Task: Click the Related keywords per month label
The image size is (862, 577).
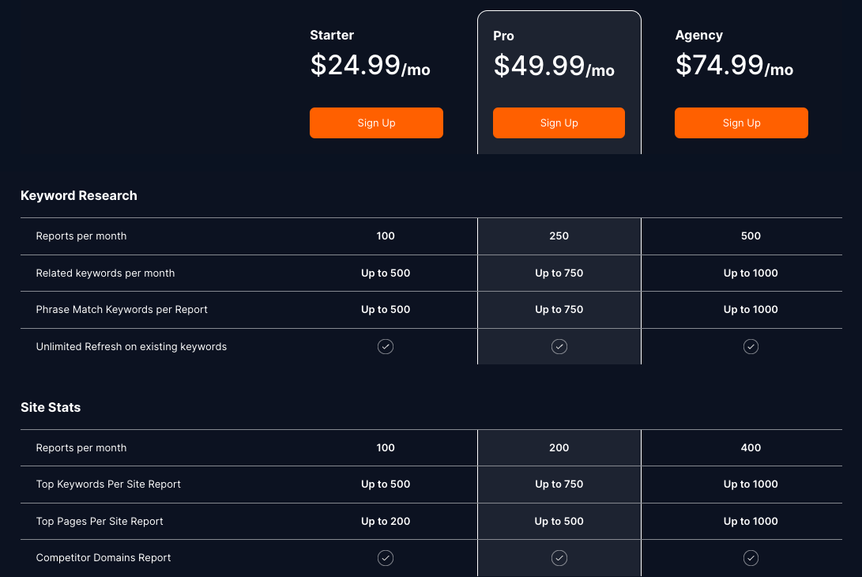Action: (105, 273)
